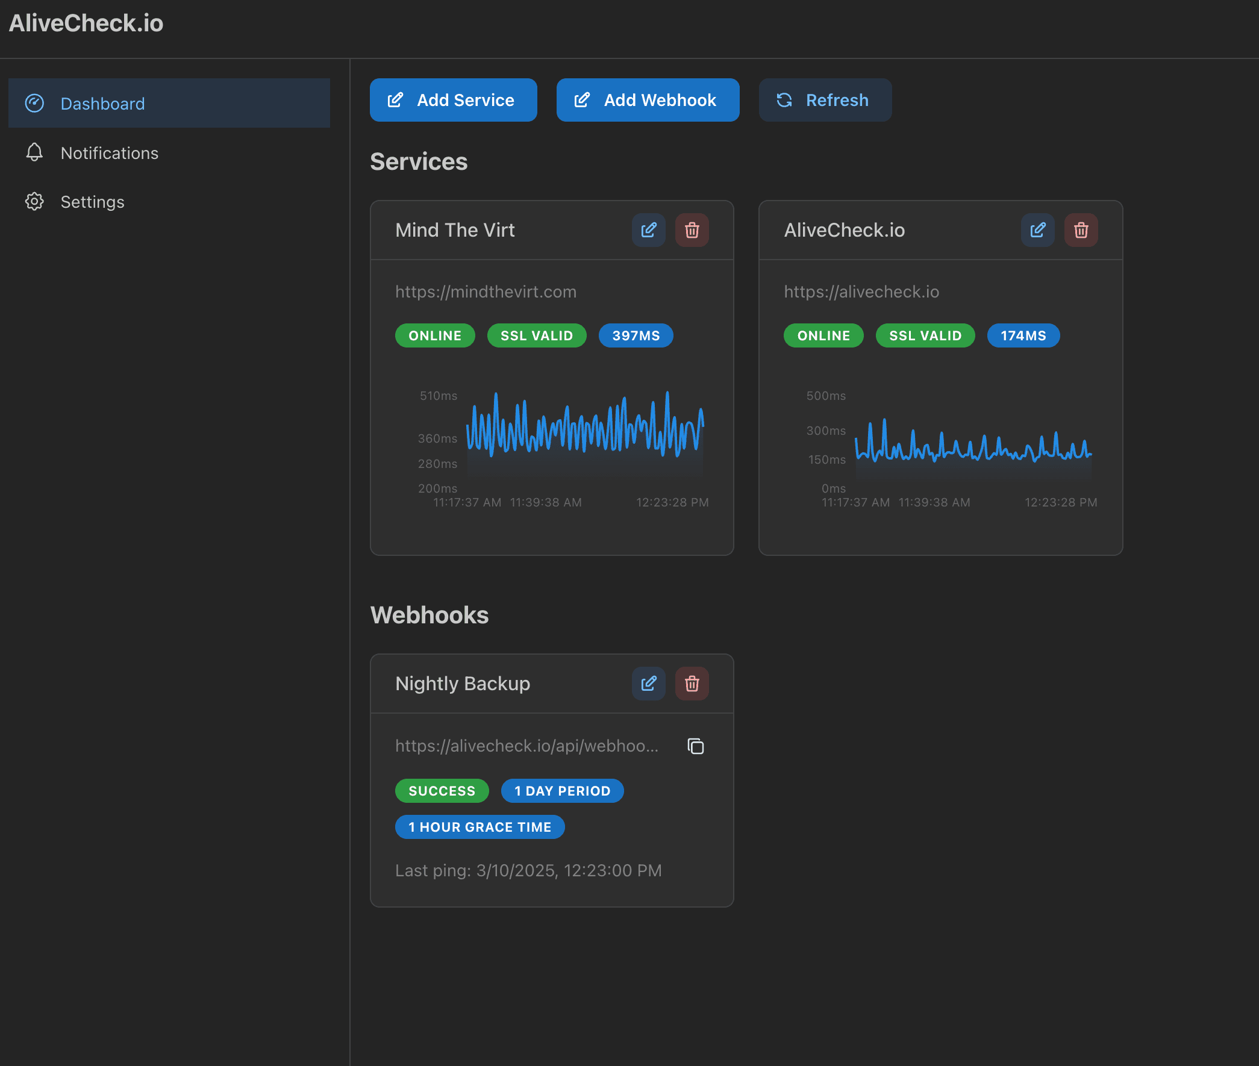Image resolution: width=1259 pixels, height=1066 pixels.
Task: Edit the AliveCheck.io service card
Action: [x=1038, y=230]
